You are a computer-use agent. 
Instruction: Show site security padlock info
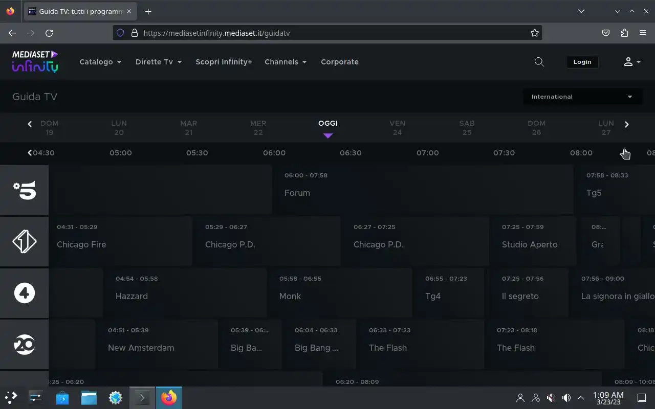click(135, 33)
